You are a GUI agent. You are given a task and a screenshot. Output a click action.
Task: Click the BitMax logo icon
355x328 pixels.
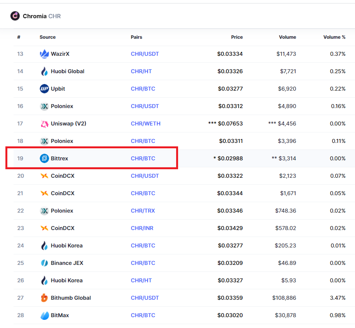tap(44, 315)
